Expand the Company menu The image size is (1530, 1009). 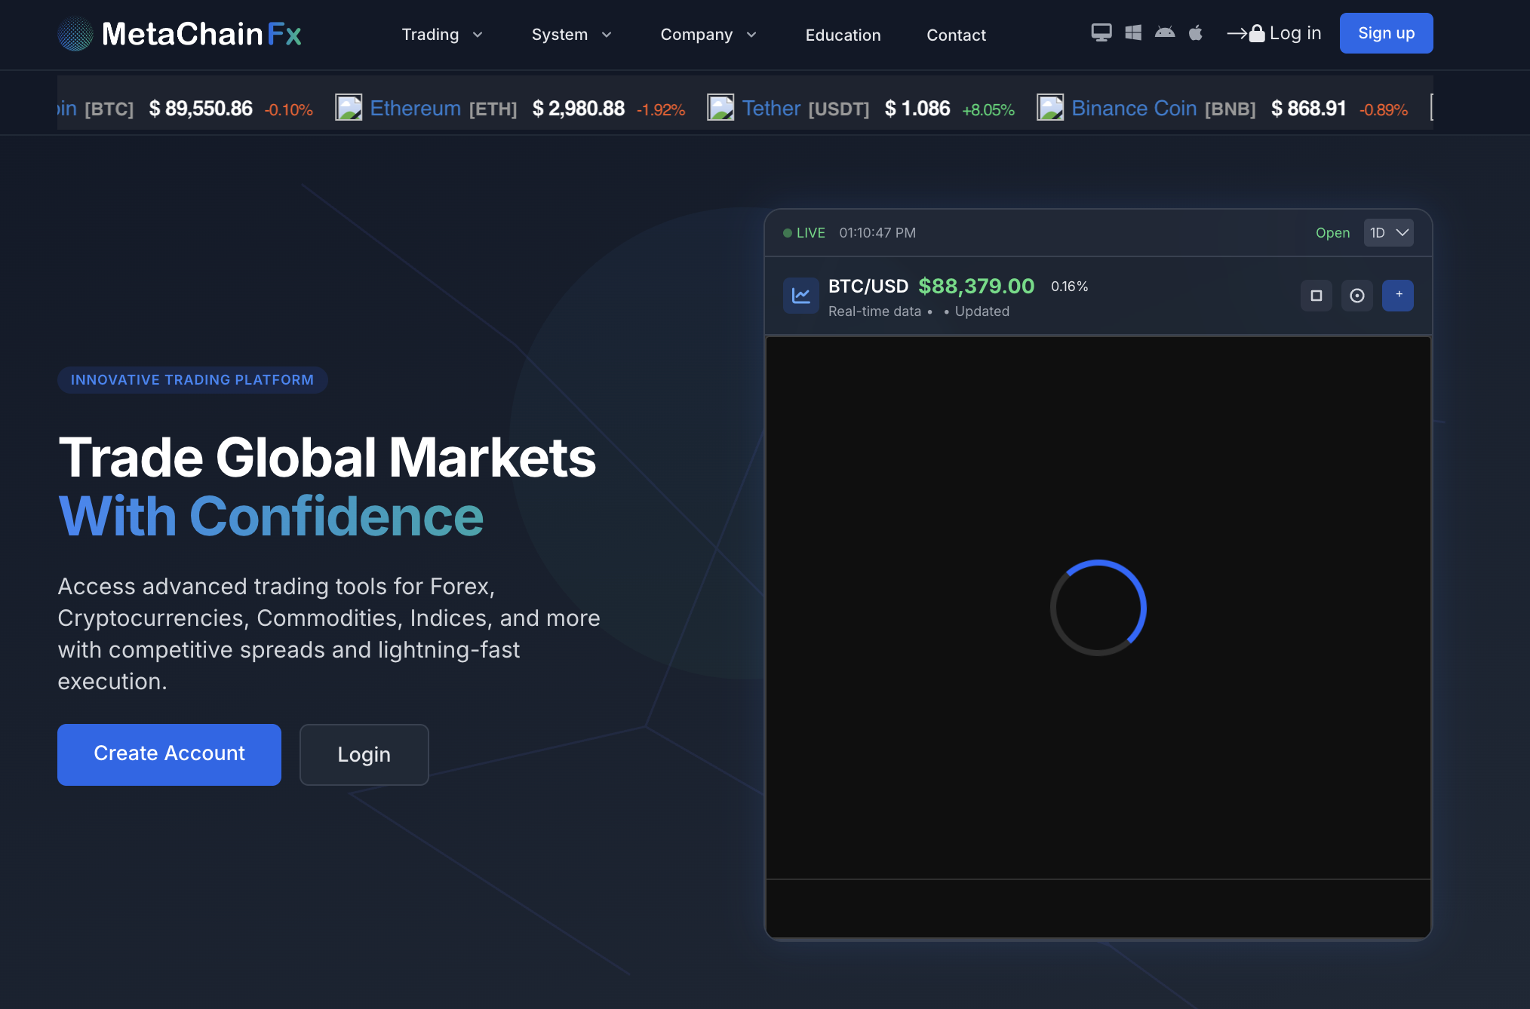tap(708, 35)
